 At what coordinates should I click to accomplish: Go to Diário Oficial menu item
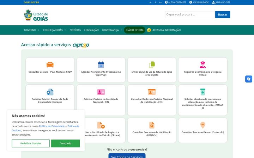pyautogui.click(x=135, y=30)
